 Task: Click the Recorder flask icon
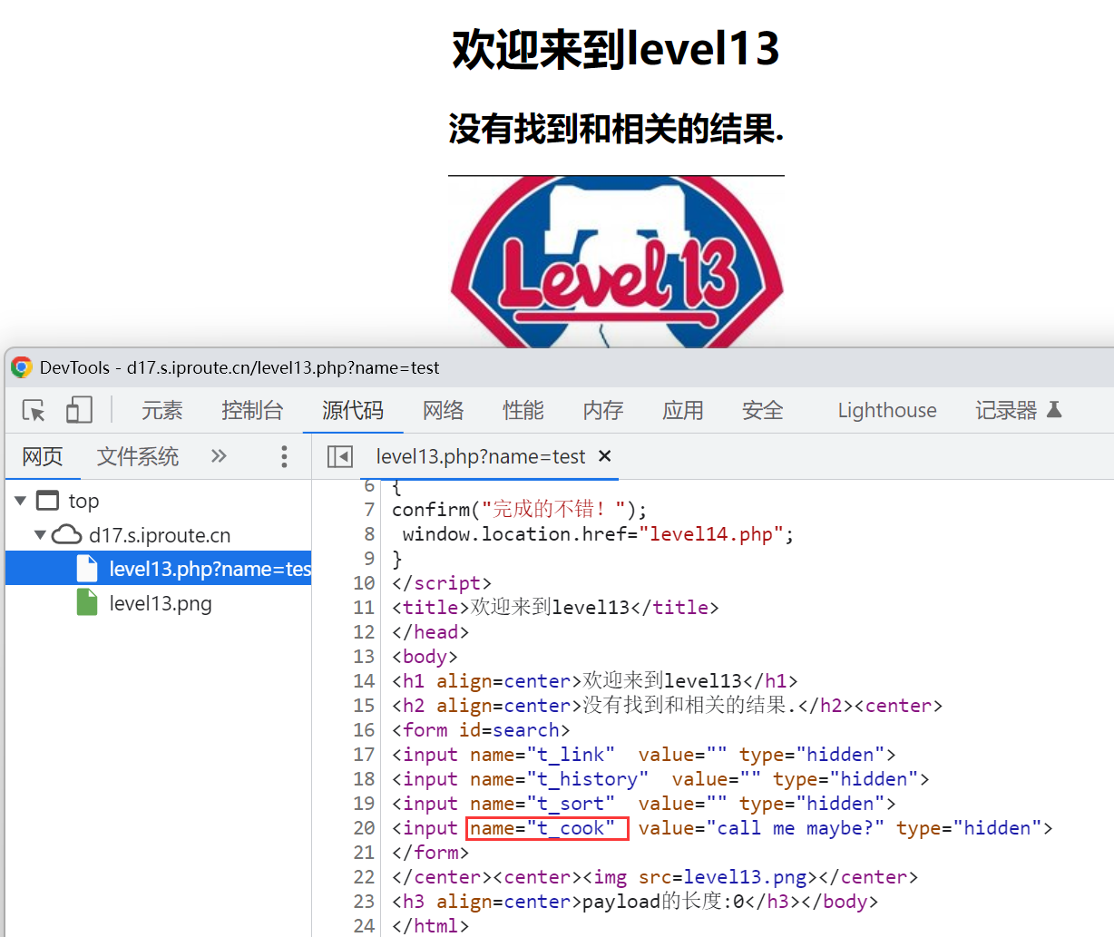1054,410
